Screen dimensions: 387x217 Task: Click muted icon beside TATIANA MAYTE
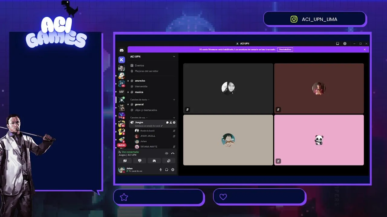pyautogui.click(x=174, y=147)
